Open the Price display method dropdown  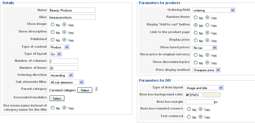206,70
